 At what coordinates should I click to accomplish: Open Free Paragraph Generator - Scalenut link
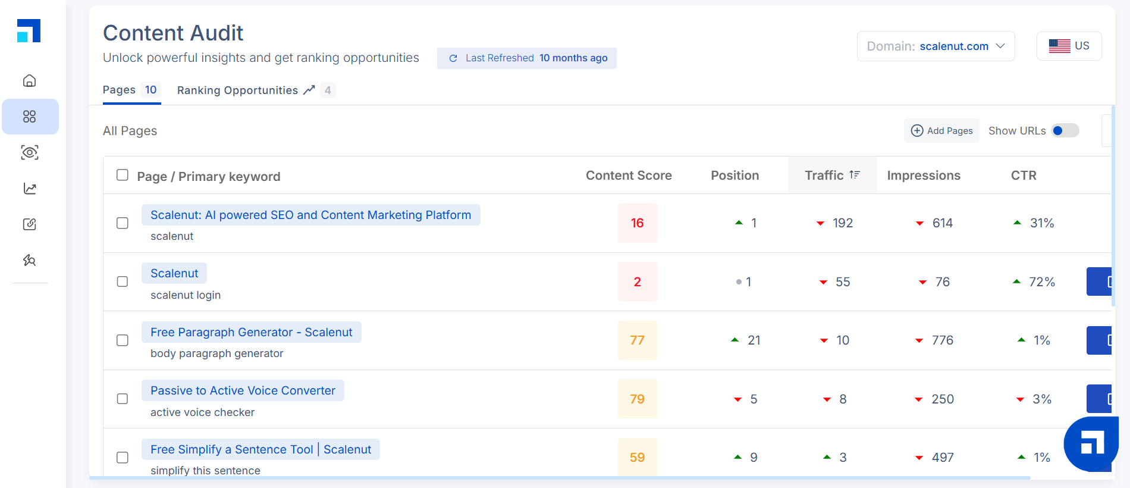[251, 332]
